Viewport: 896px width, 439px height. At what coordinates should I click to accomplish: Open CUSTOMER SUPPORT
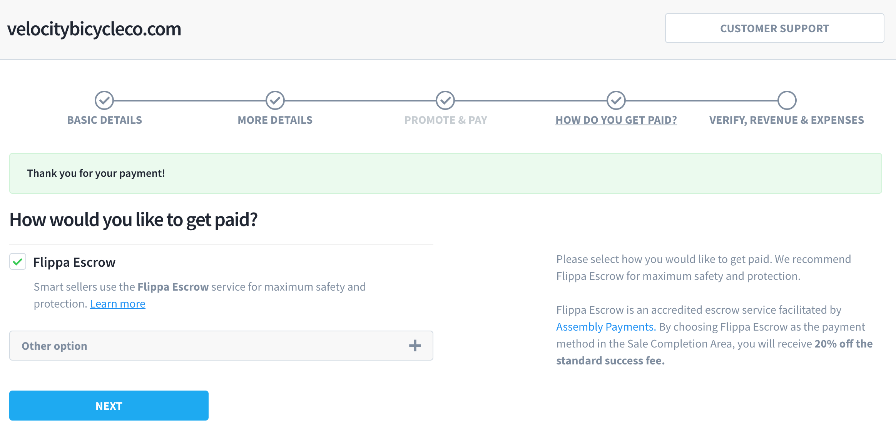point(775,28)
